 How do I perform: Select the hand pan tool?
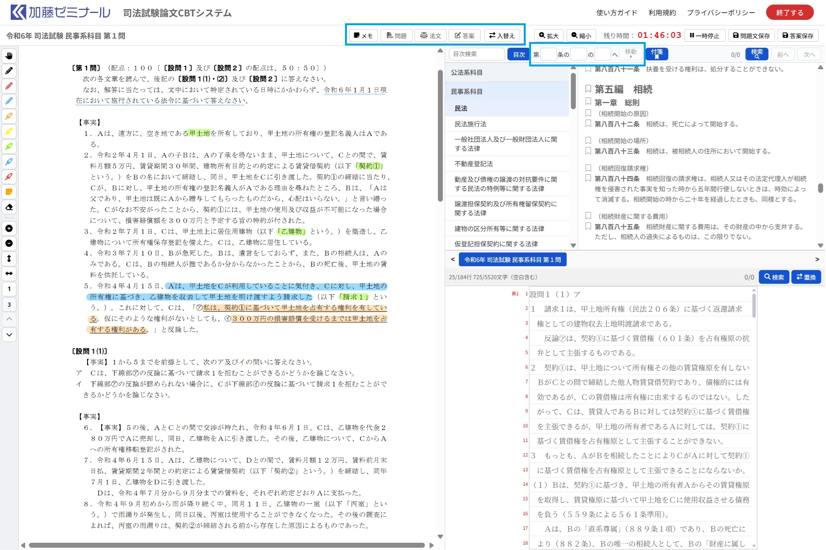coord(9,56)
